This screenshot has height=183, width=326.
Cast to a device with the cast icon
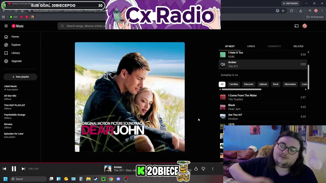[x=296, y=26]
